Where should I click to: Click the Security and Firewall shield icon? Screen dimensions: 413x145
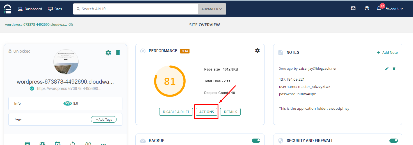pyautogui.click(x=281, y=141)
